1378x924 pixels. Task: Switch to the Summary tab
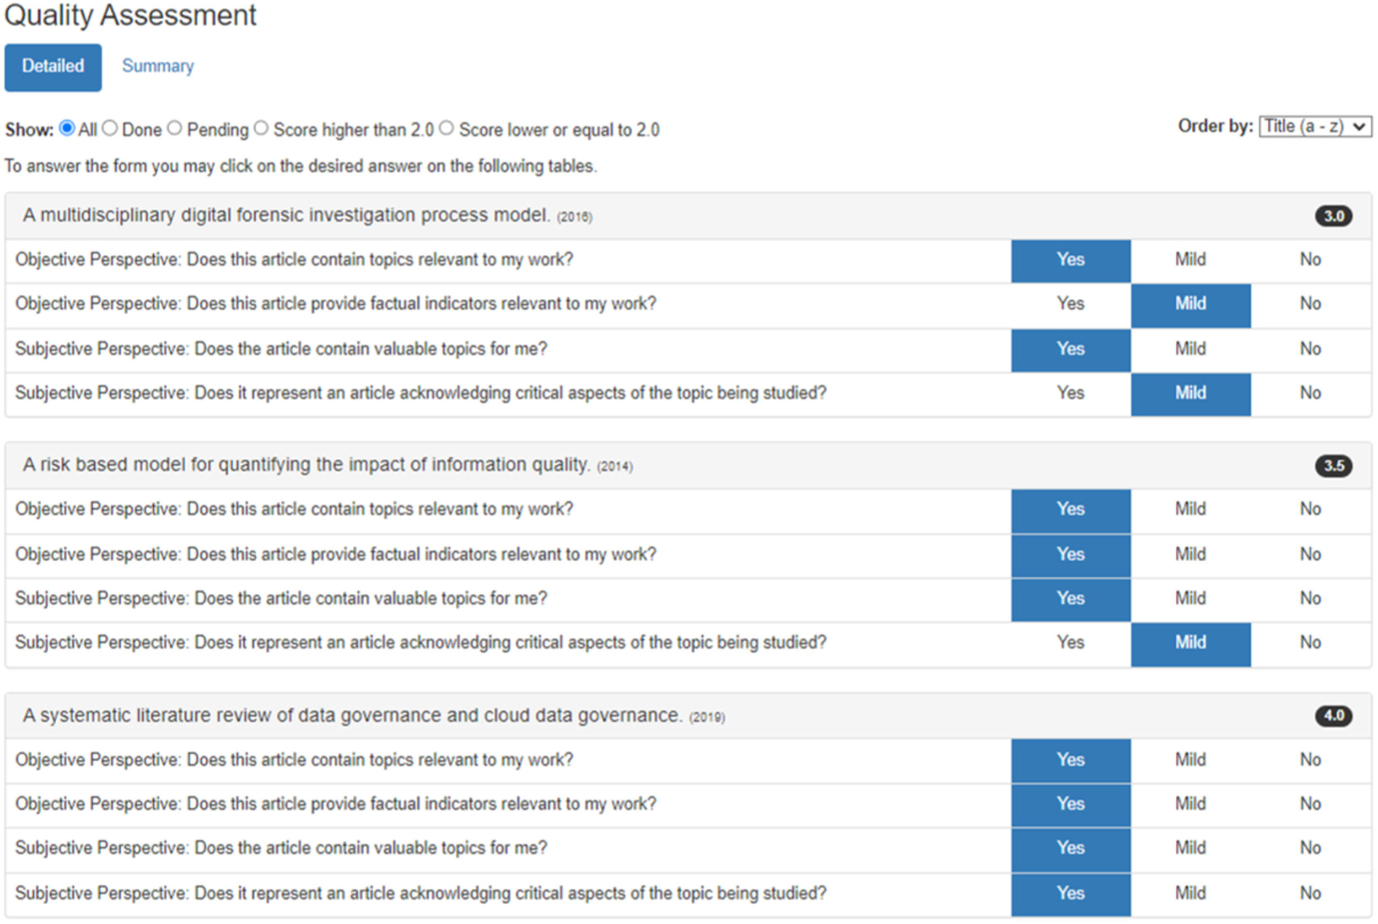(157, 66)
